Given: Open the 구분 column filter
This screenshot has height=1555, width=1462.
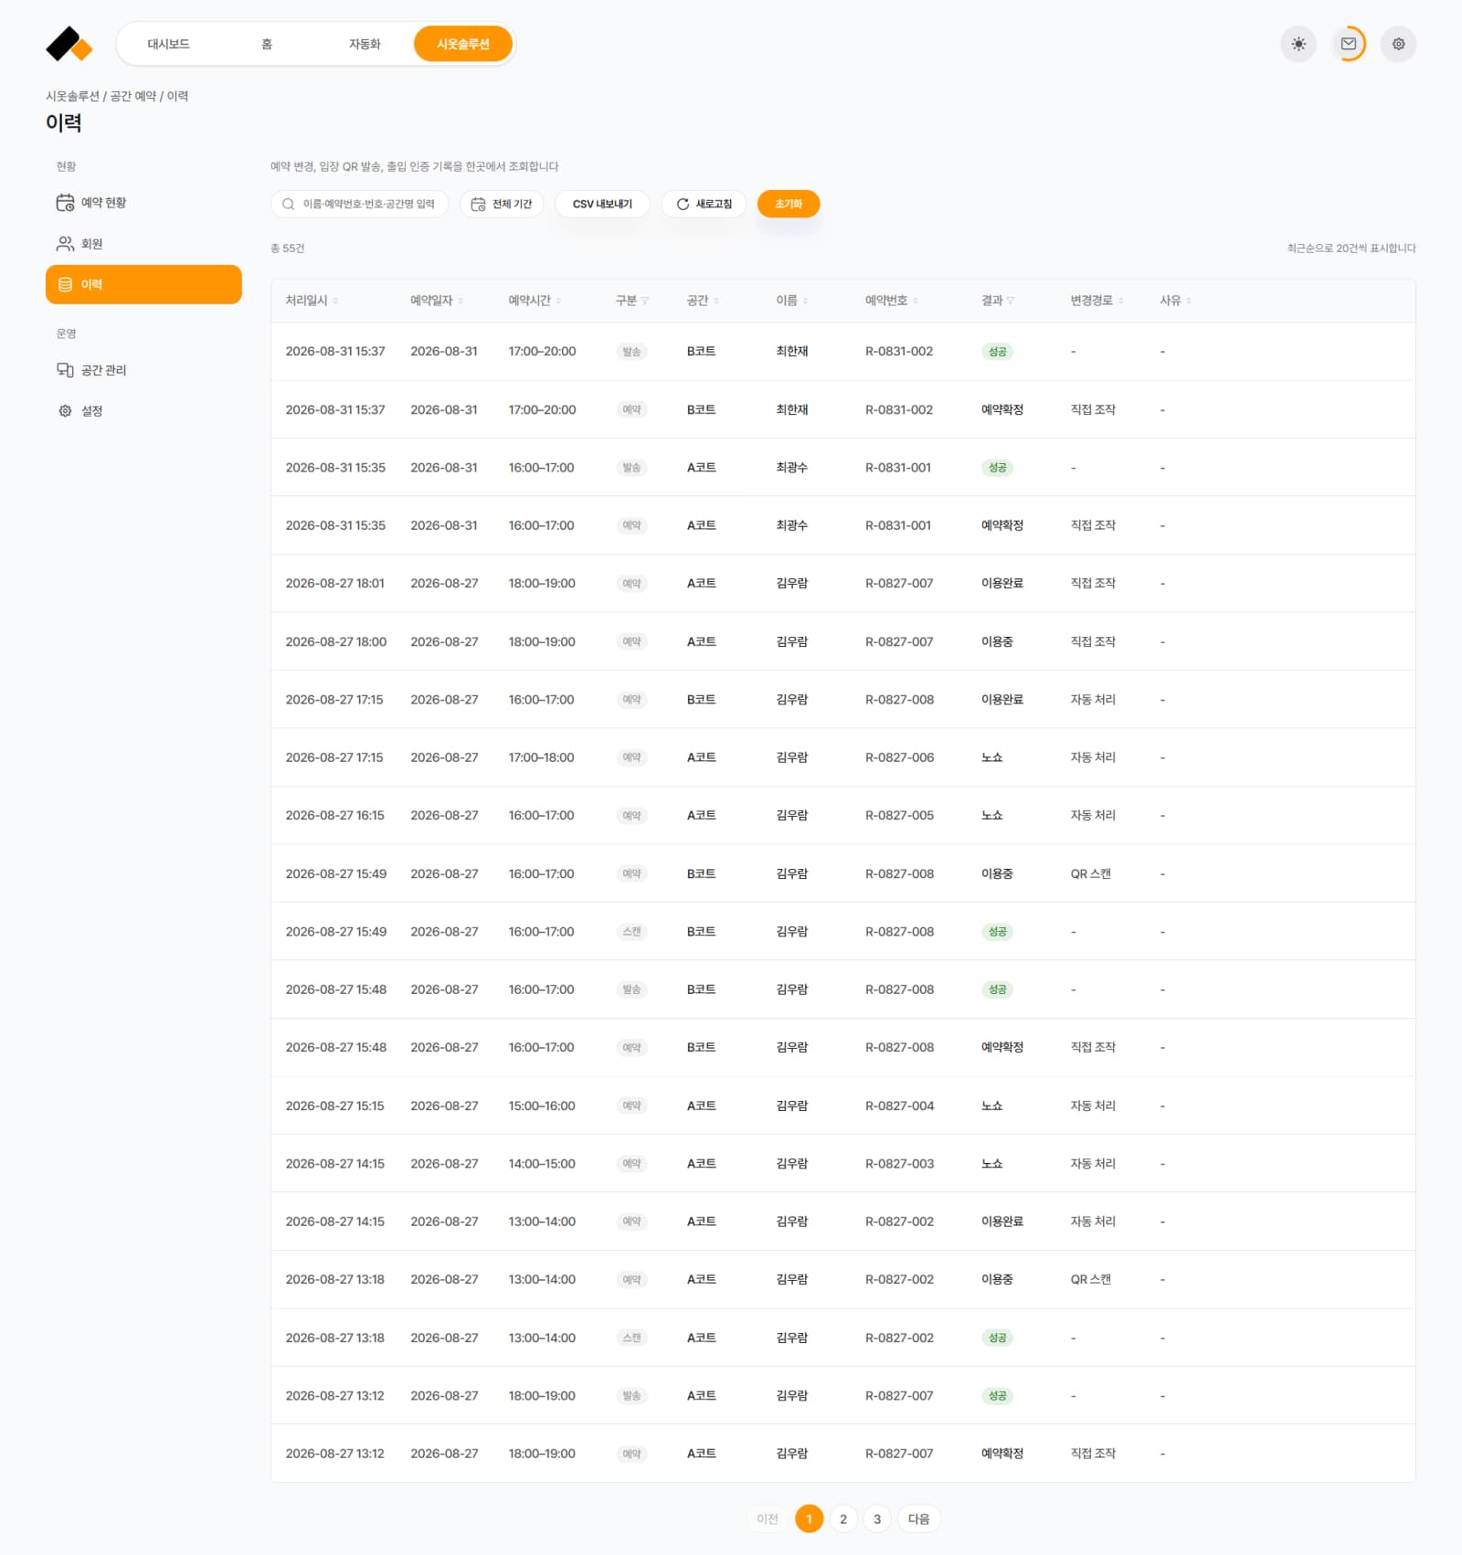Looking at the screenshot, I should pyautogui.click(x=645, y=301).
